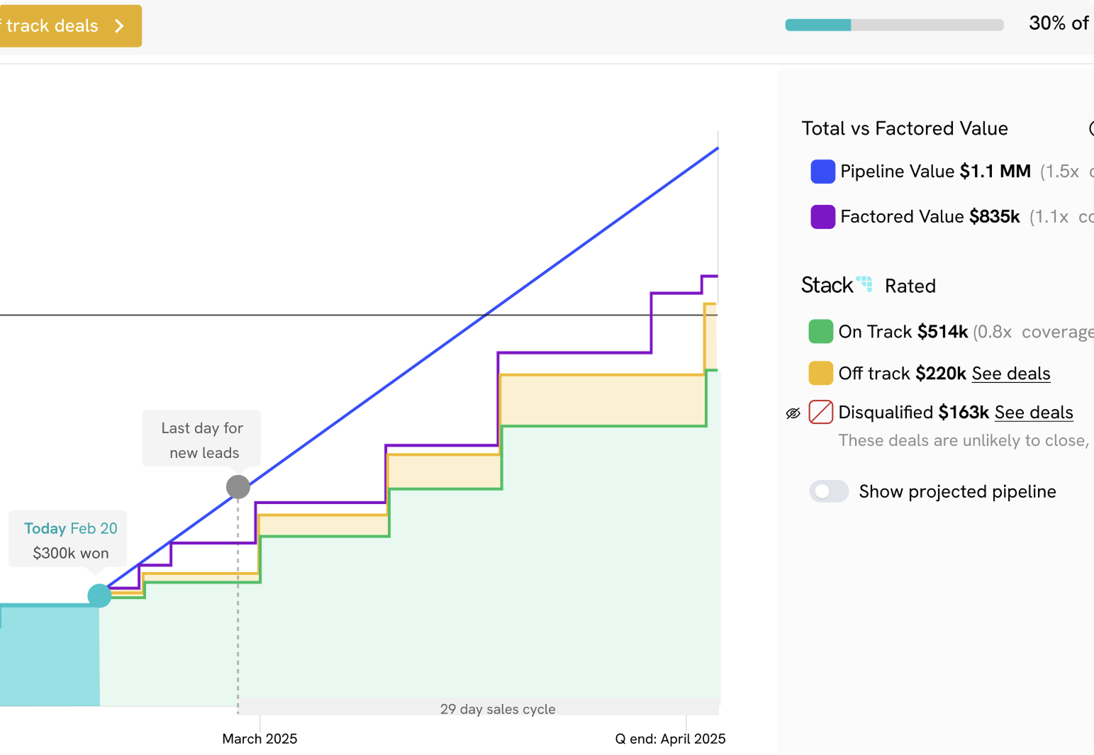
Task: Open See deals link for Disqualified
Action: (x=1033, y=413)
